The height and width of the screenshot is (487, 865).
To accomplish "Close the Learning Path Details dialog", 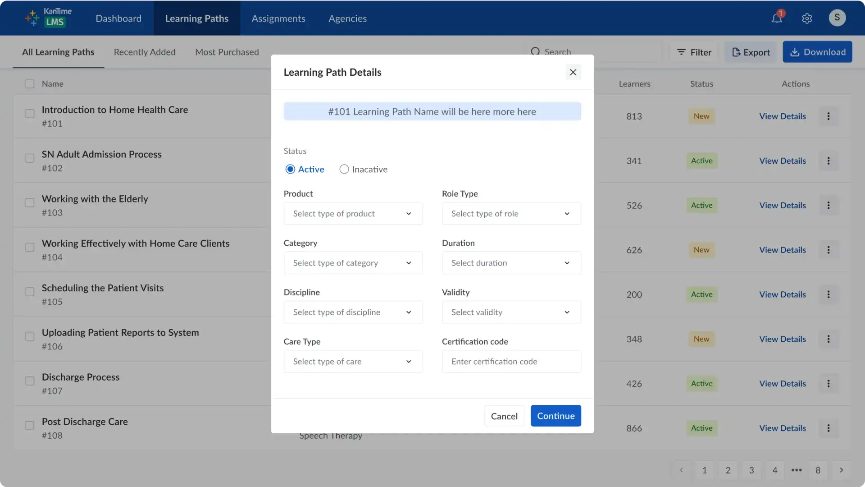I will 573,72.
